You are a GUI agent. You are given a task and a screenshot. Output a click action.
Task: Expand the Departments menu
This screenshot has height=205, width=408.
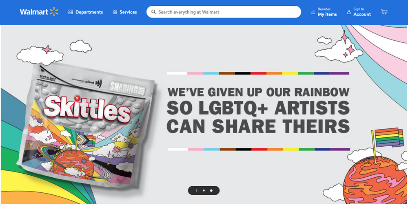(x=86, y=12)
